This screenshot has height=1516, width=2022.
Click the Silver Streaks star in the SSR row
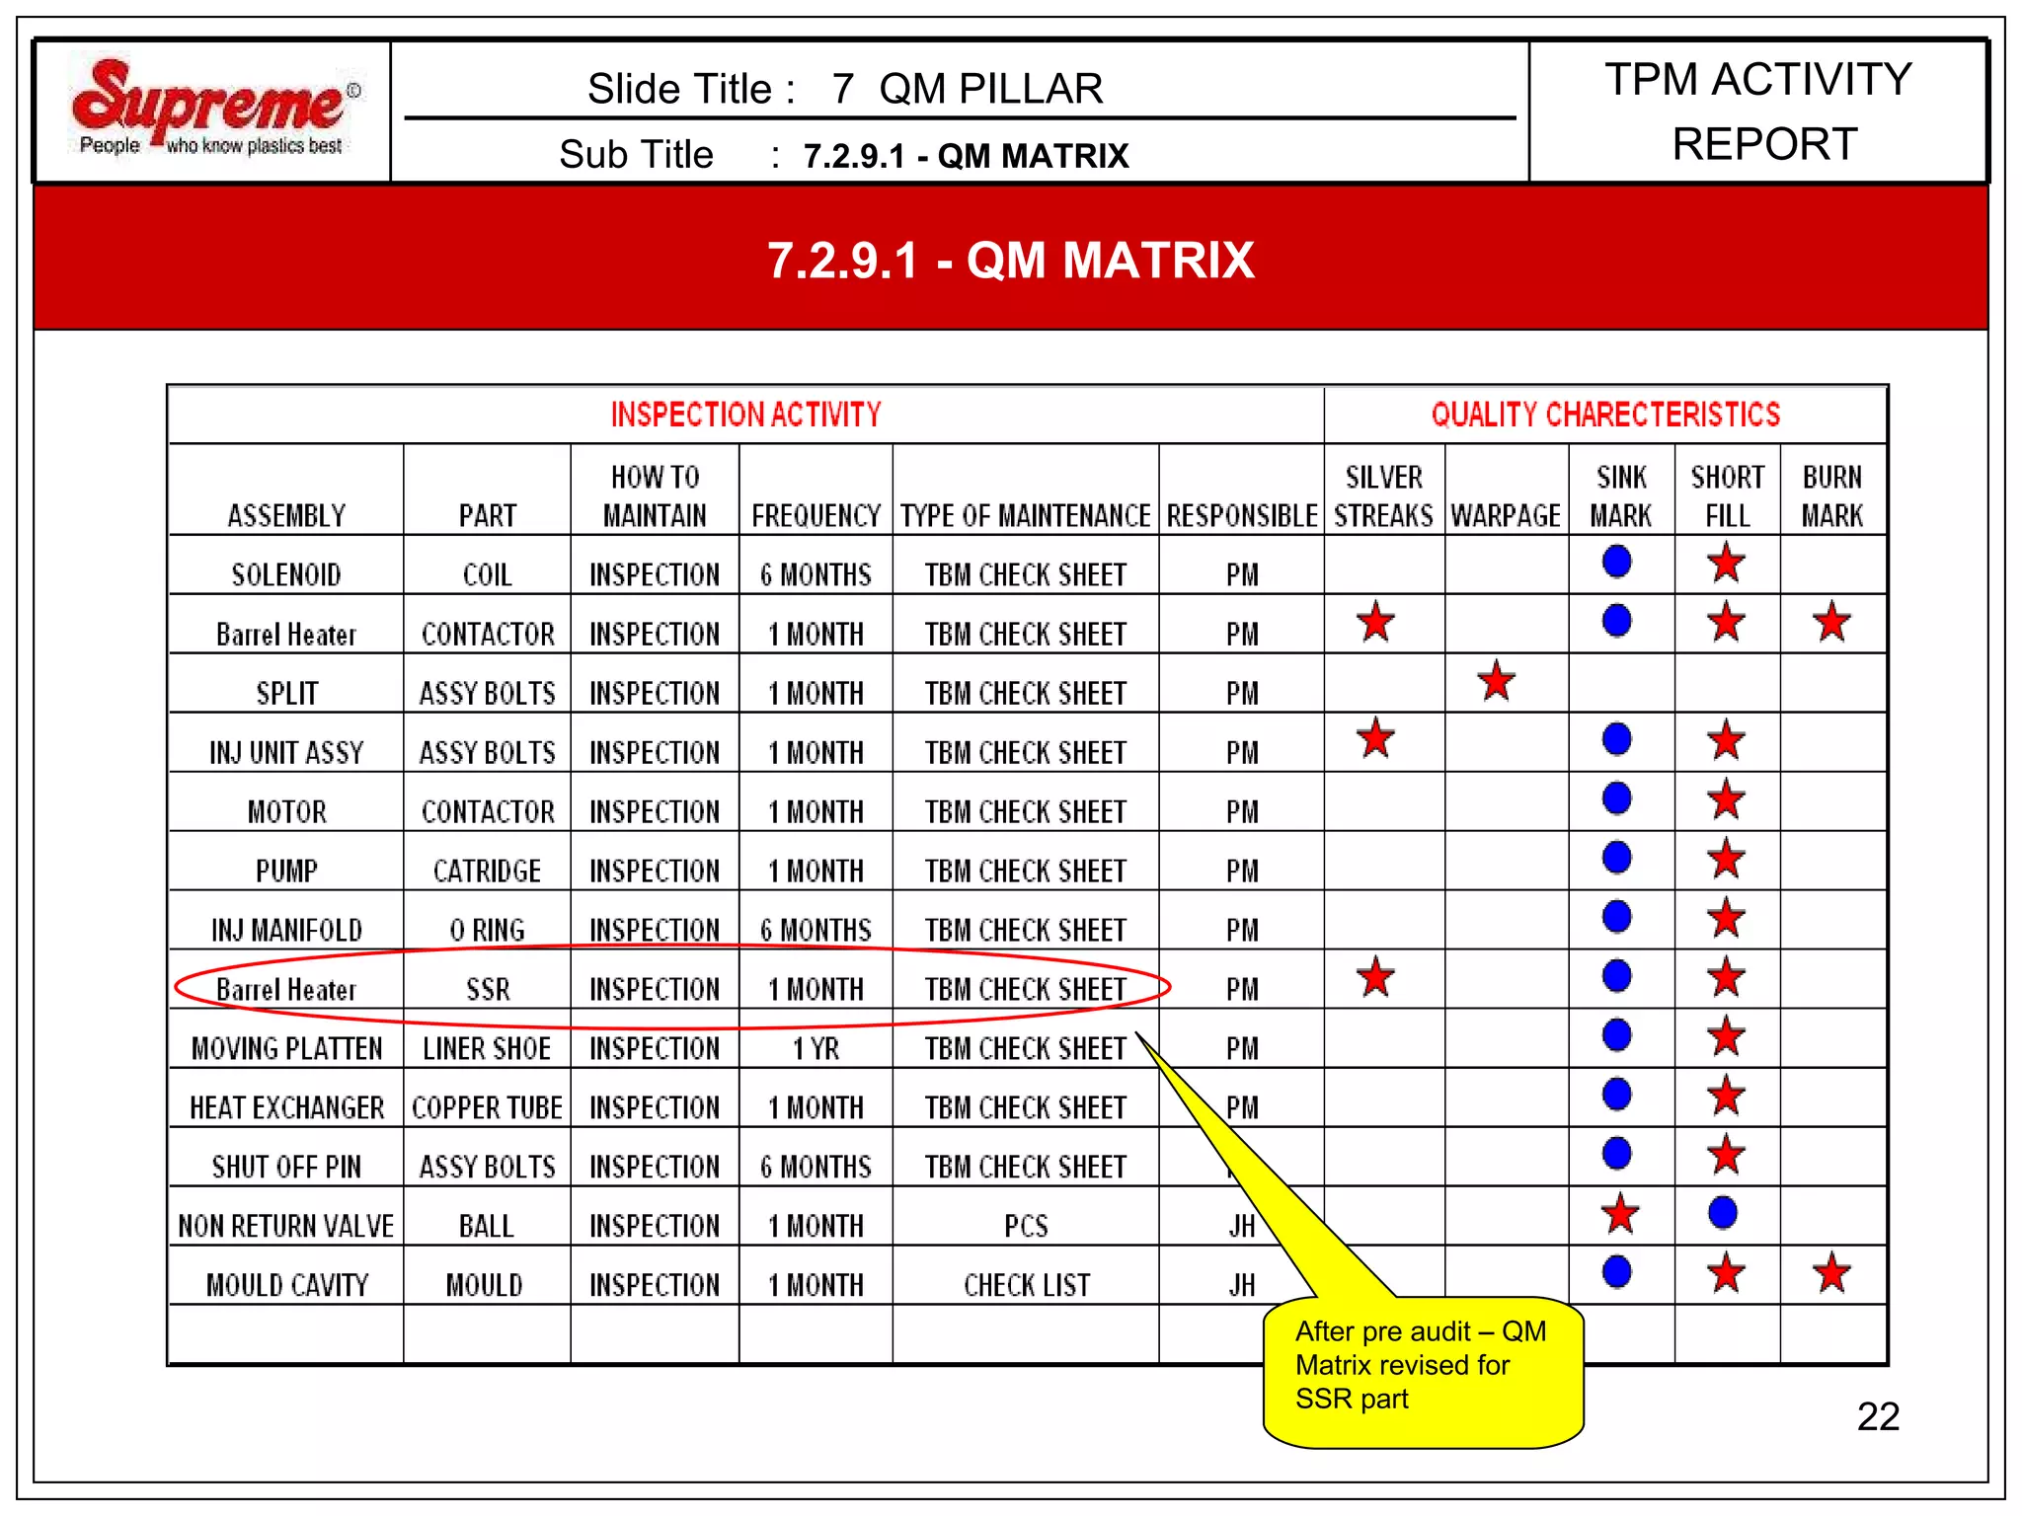[1375, 977]
